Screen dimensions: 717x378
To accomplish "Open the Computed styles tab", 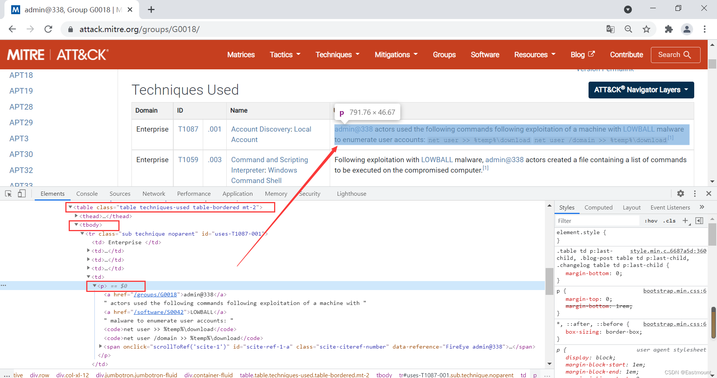I will coord(598,207).
